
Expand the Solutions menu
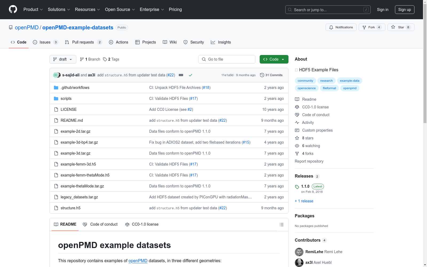pyautogui.click(x=59, y=10)
